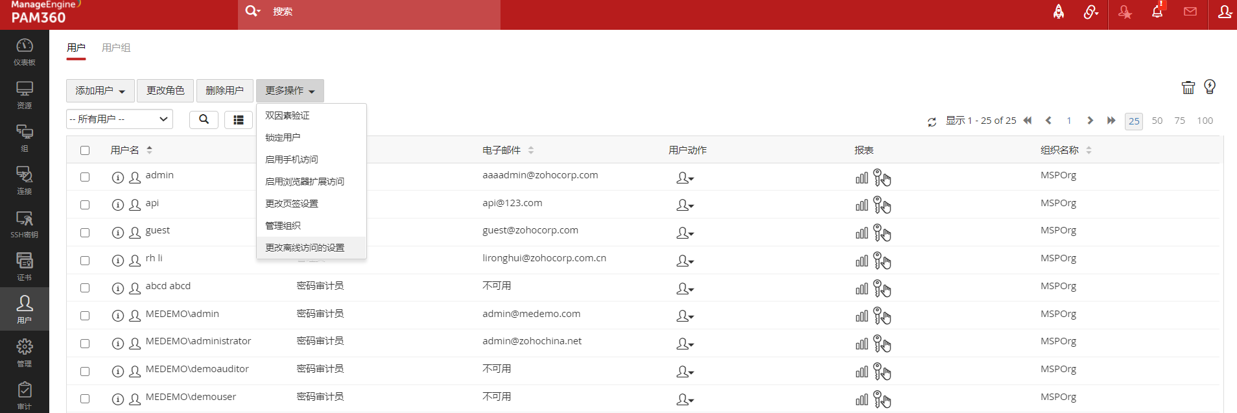Open the 仪表板 dashboard sidebar icon
This screenshot has width=1237, height=413.
coord(24,51)
